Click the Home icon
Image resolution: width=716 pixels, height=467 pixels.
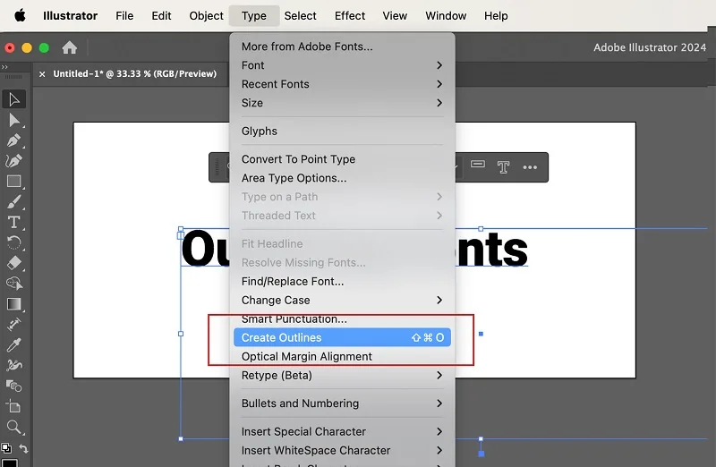[x=70, y=47]
